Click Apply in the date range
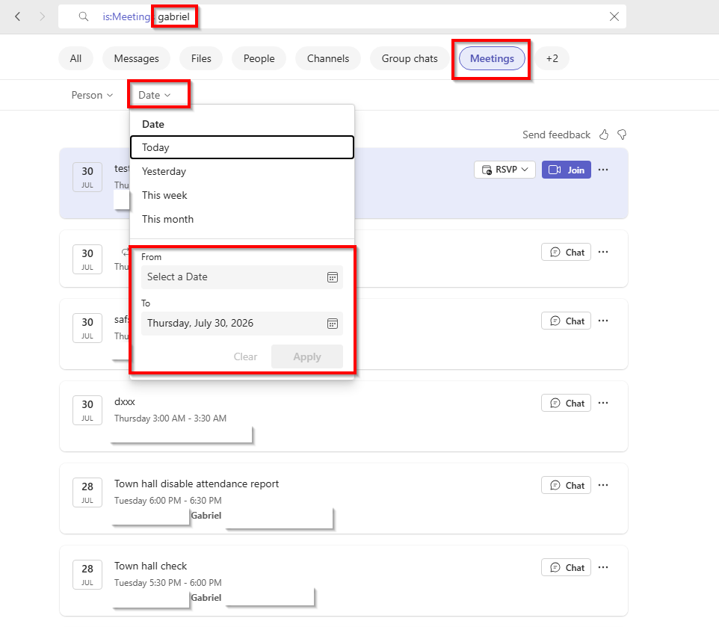The width and height of the screenshot is (719, 627). [307, 356]
